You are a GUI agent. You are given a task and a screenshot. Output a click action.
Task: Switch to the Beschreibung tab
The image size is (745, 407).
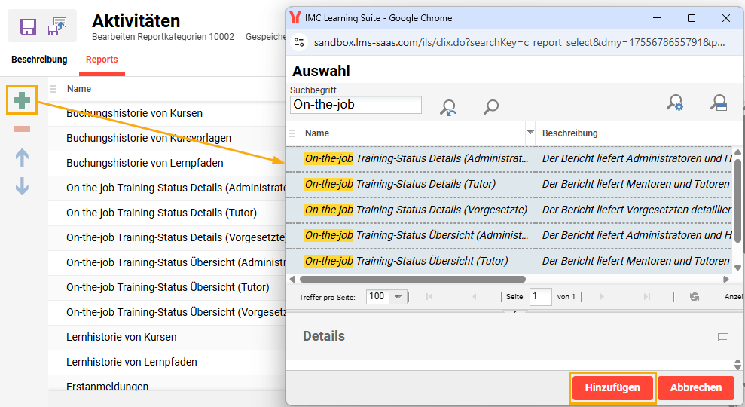click(x=39, y=60)
